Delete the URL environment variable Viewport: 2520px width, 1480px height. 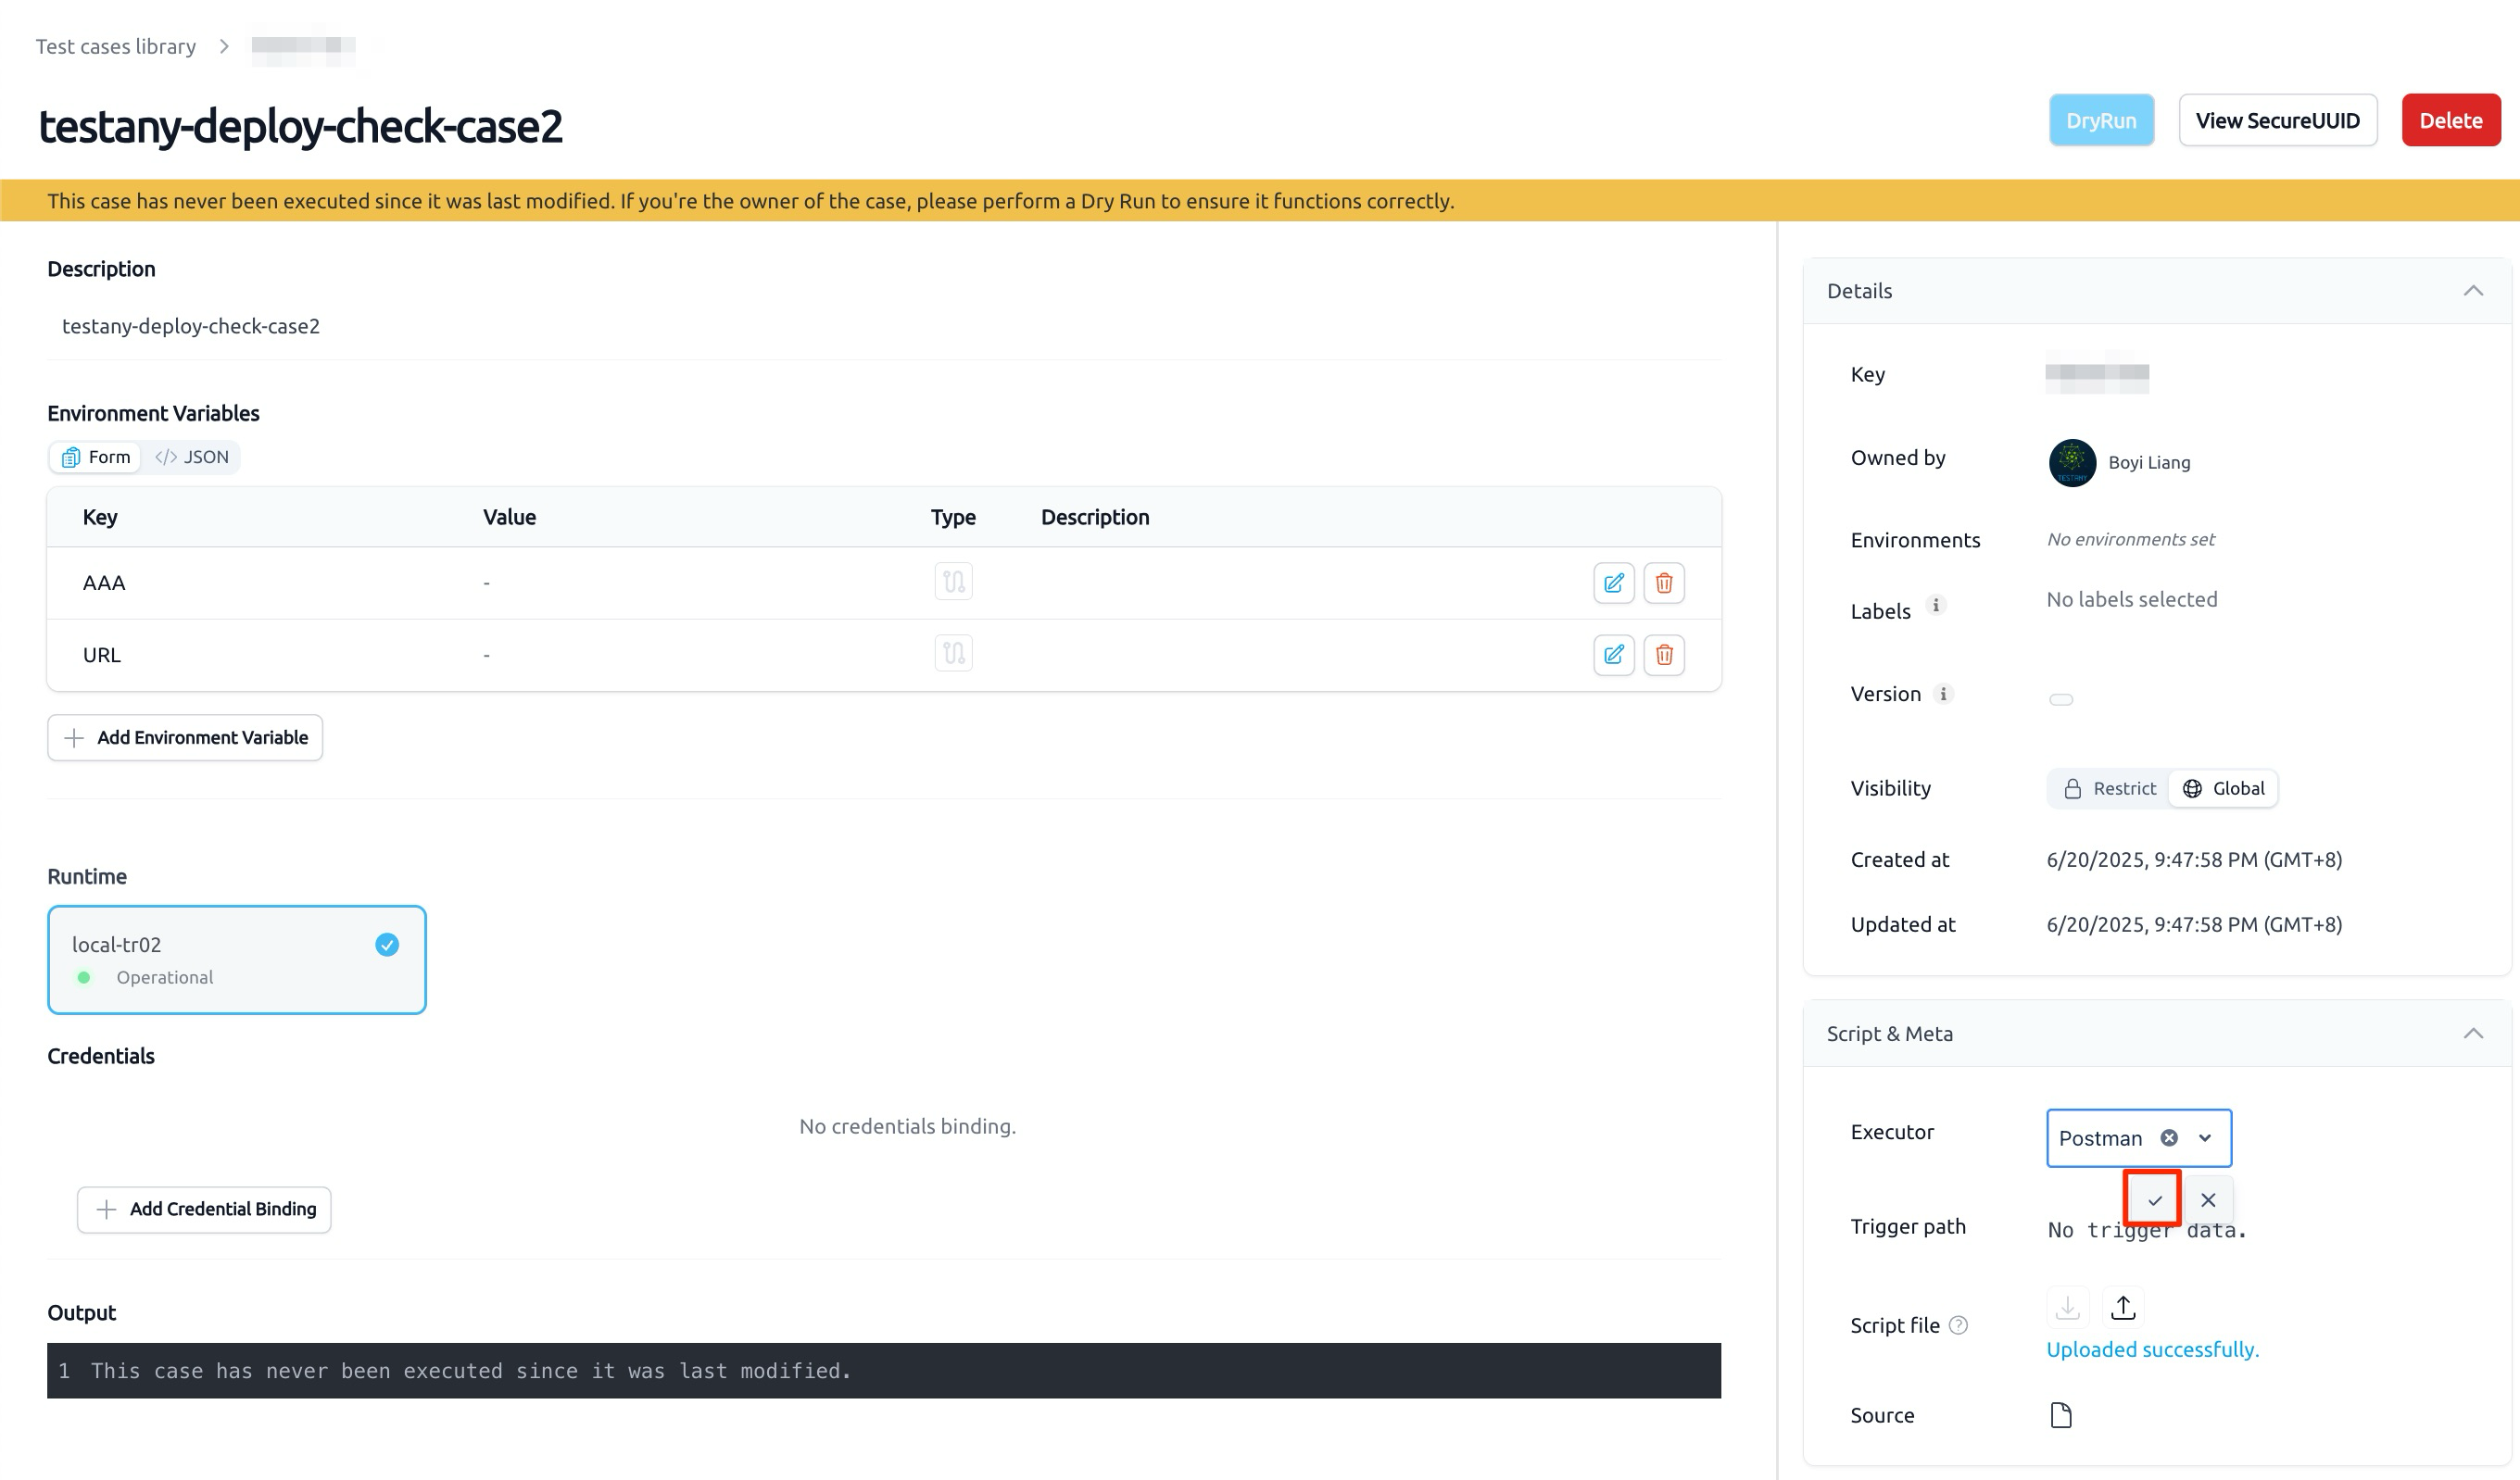pos(1664,655)
